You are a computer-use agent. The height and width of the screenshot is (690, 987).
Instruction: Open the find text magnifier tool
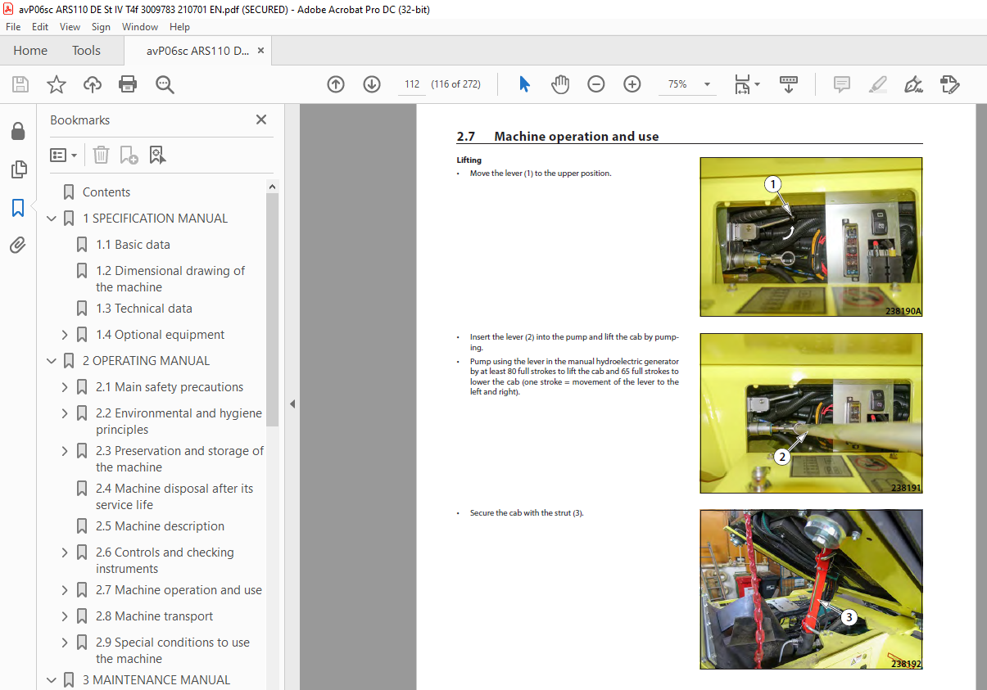coord(165,84)
